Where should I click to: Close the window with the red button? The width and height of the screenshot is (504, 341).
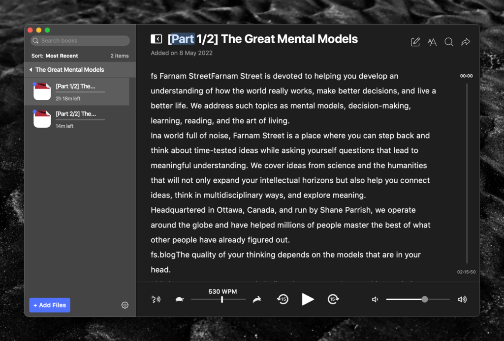coord(30,30)
